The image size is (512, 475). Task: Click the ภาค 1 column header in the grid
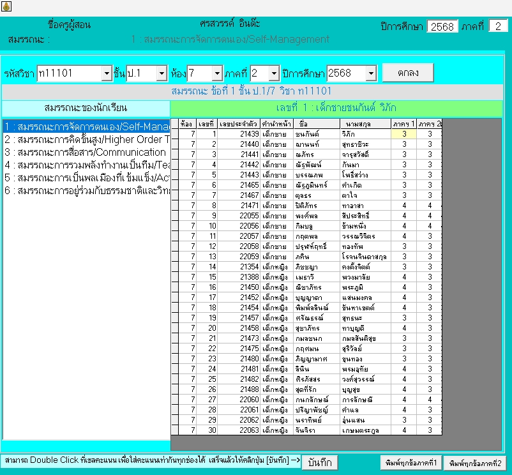point(403,123)
